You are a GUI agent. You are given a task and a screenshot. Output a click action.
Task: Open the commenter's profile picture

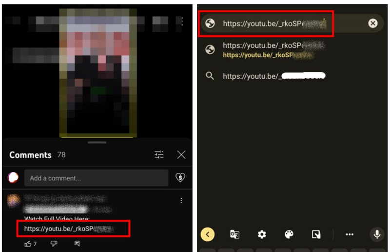pyautogui.click(x=14, y=201)
